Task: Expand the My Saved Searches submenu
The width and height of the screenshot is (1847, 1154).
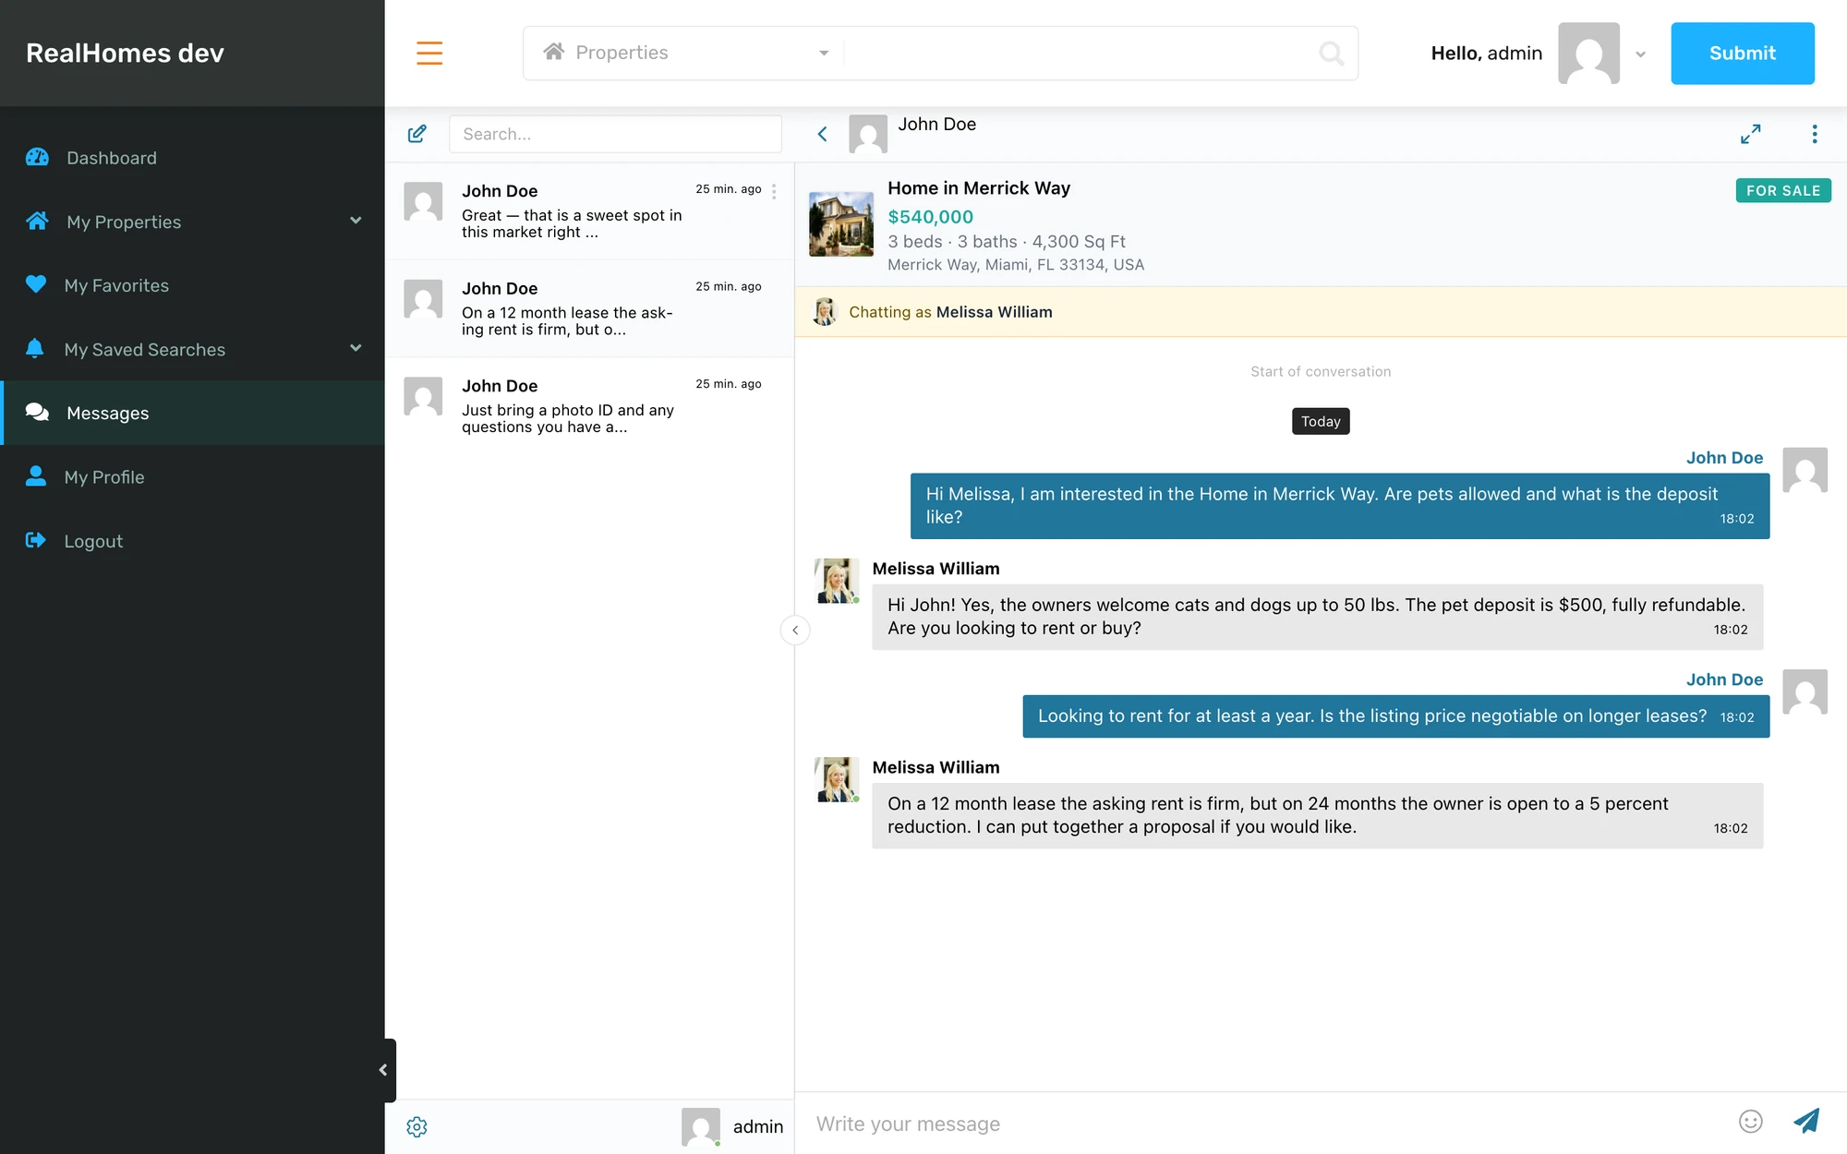Action: 356,348
